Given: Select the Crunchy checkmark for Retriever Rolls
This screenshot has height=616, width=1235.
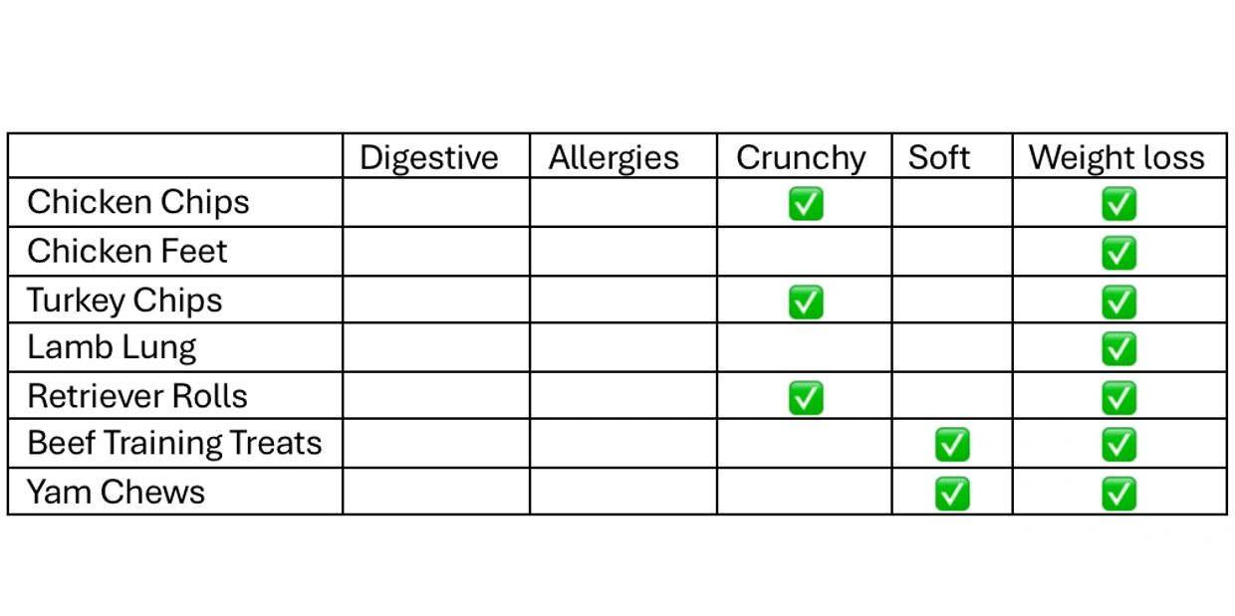Looking at the screenshot, I should (x=805, y=397).
